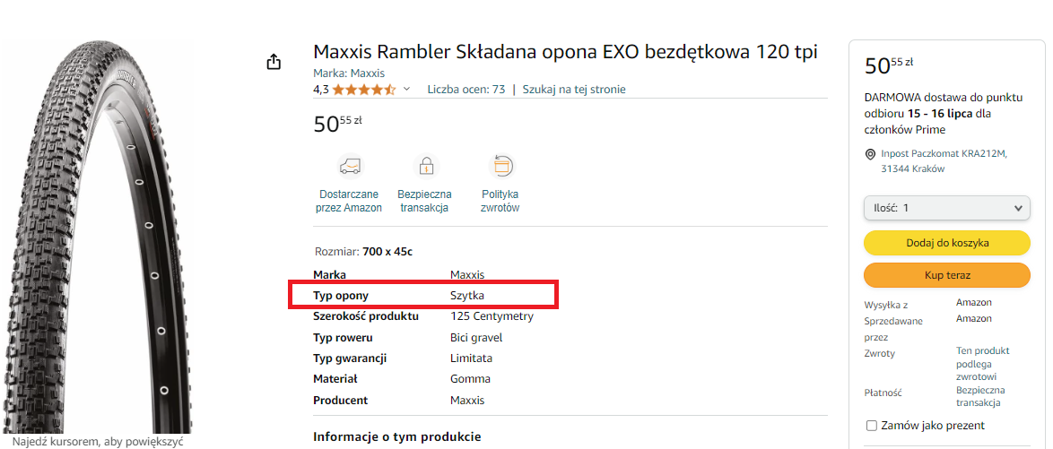
Task: Open the 'Ilość' quantity dropdown
Action: pyautogui.click(x=946, y=208)
